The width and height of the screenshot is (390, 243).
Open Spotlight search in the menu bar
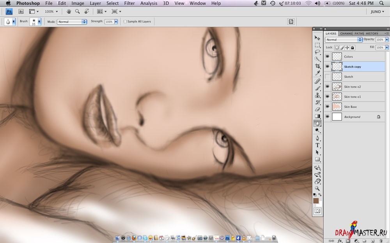(x=381, y=3)
